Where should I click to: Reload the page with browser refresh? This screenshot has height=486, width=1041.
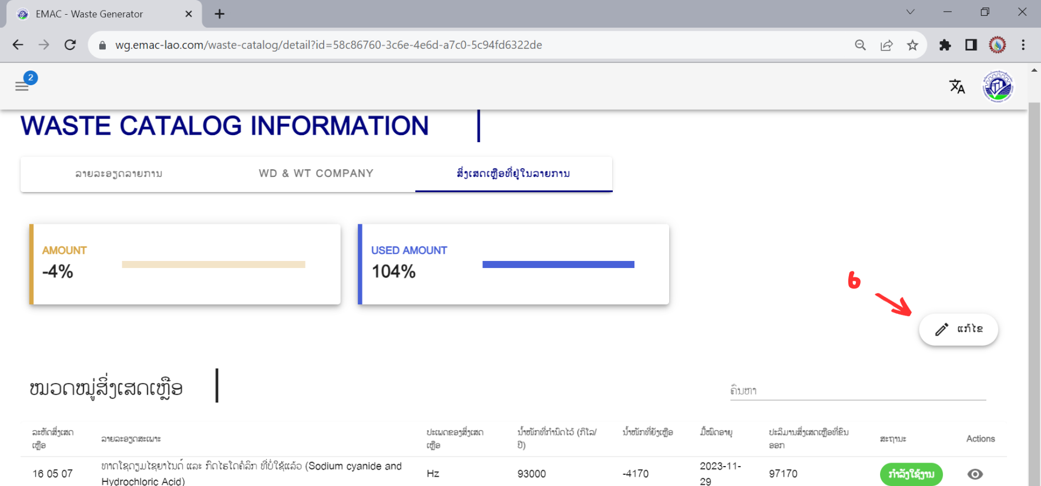[x=70, y=45]
